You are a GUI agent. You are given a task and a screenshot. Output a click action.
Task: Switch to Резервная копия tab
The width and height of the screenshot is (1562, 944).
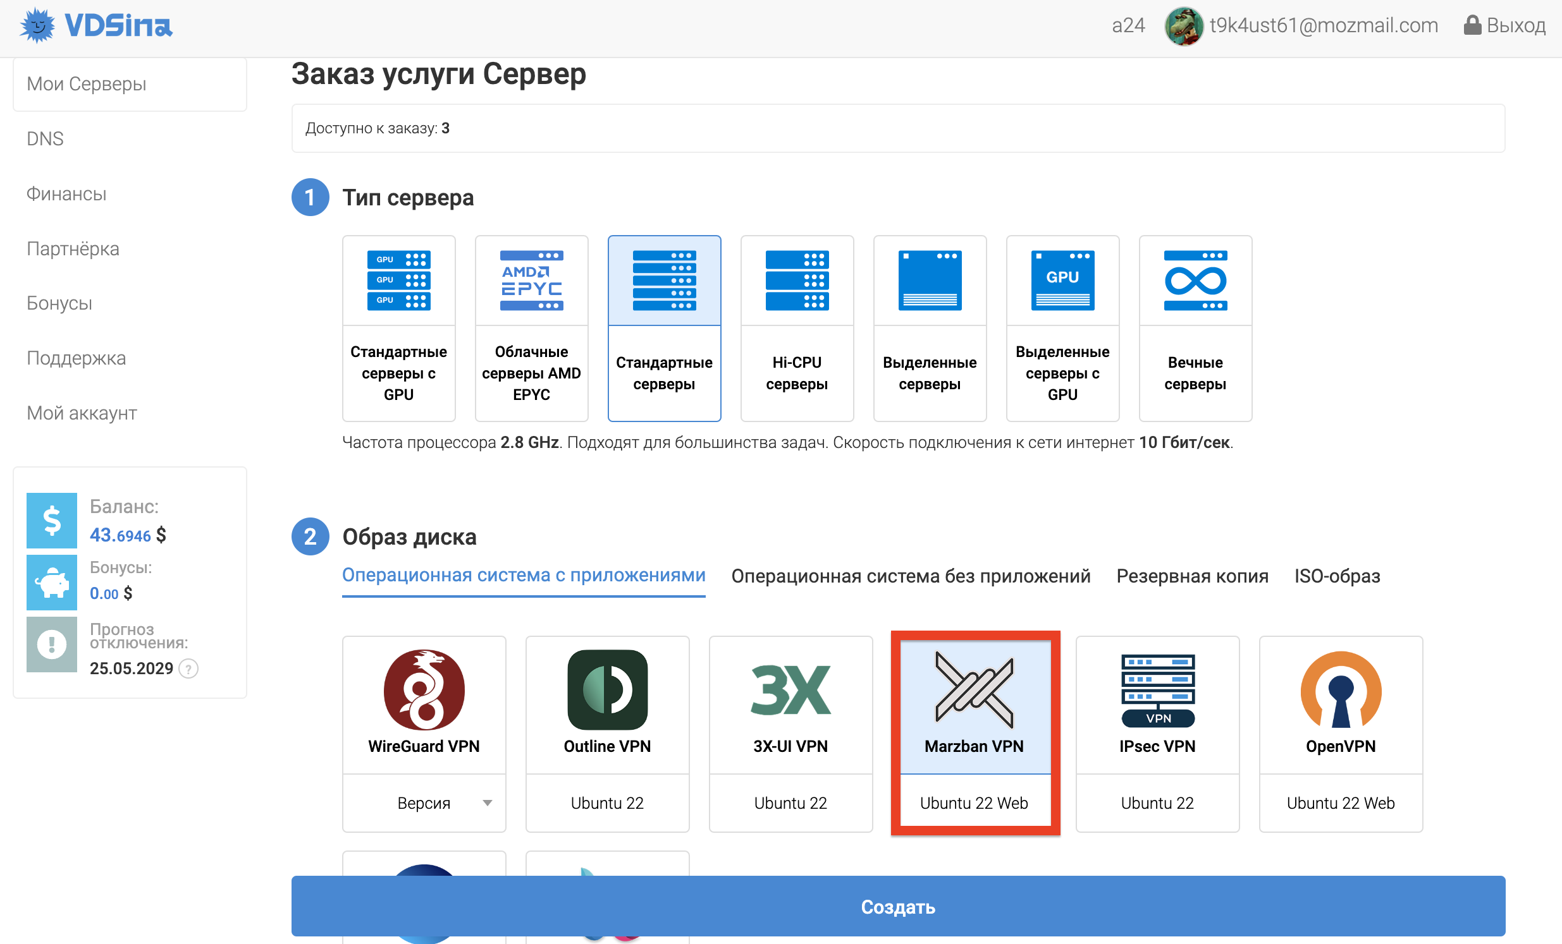tap(1193, 576)
